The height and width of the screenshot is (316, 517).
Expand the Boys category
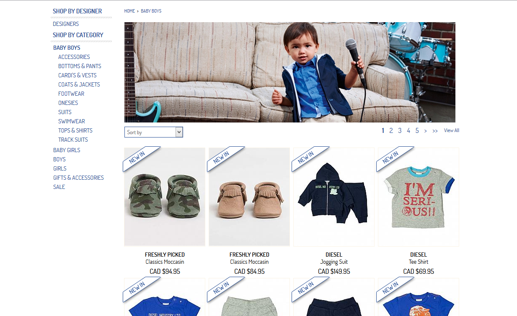59,159
